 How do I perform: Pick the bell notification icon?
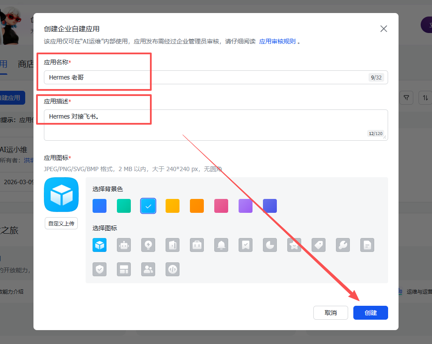[x=221, y=245]
